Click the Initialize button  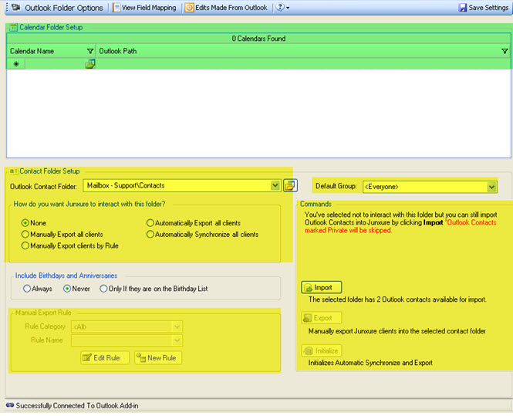coord(321,350)
